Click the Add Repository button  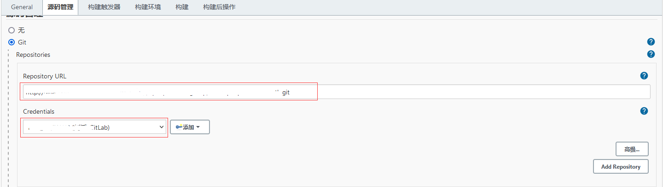(621, 166)
